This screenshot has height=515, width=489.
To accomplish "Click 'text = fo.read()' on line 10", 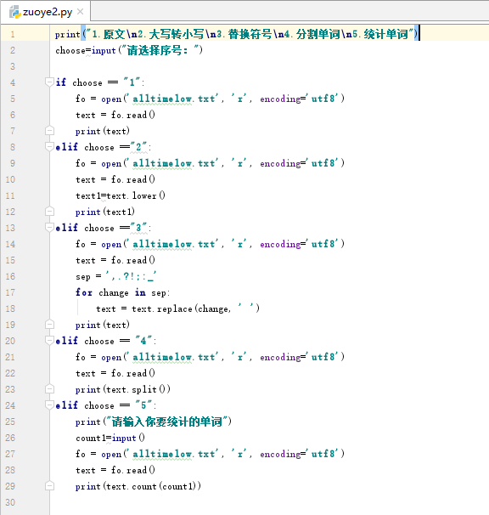I will (115, 179).
